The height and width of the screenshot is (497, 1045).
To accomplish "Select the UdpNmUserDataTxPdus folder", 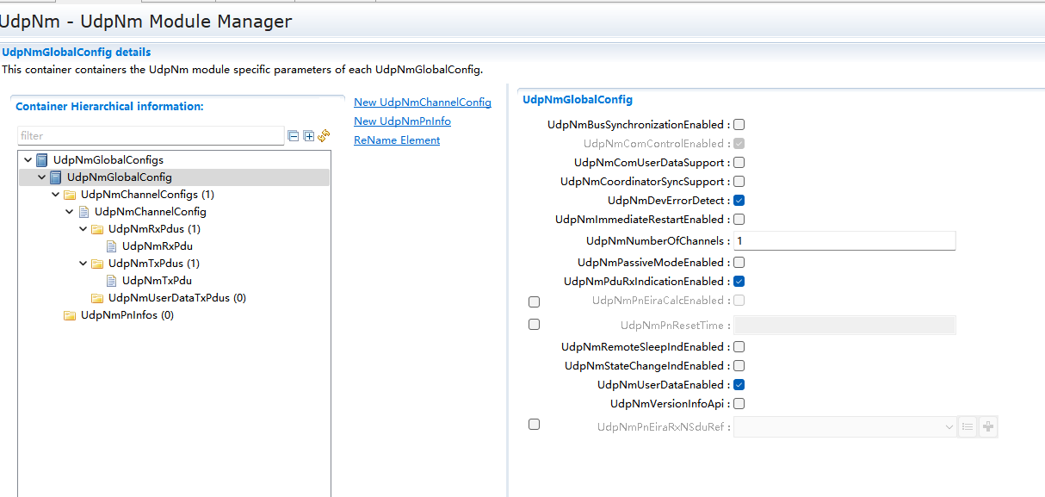I will tap(176, 298).
